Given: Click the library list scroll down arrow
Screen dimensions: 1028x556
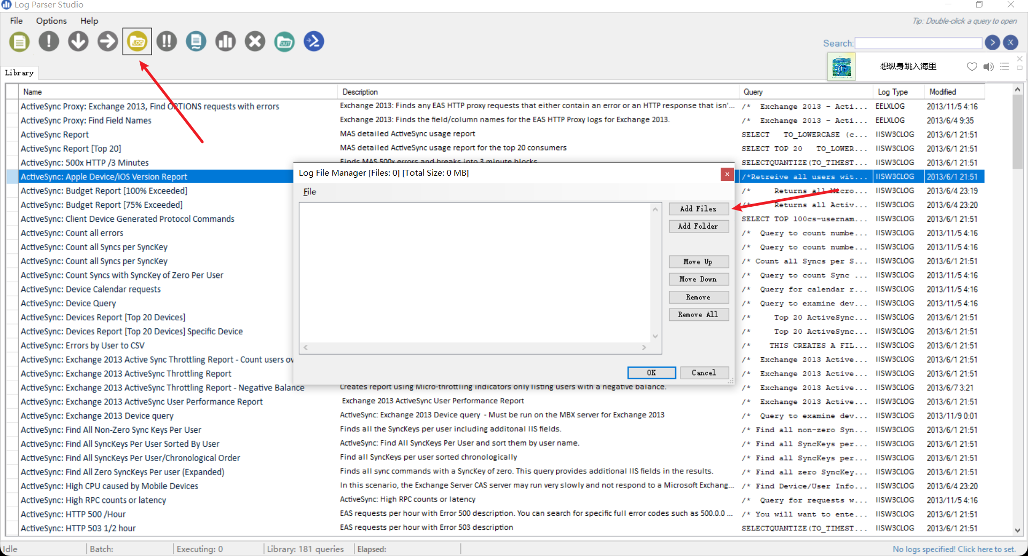Looking at the screenshot, I should (x=1017, y=530).
